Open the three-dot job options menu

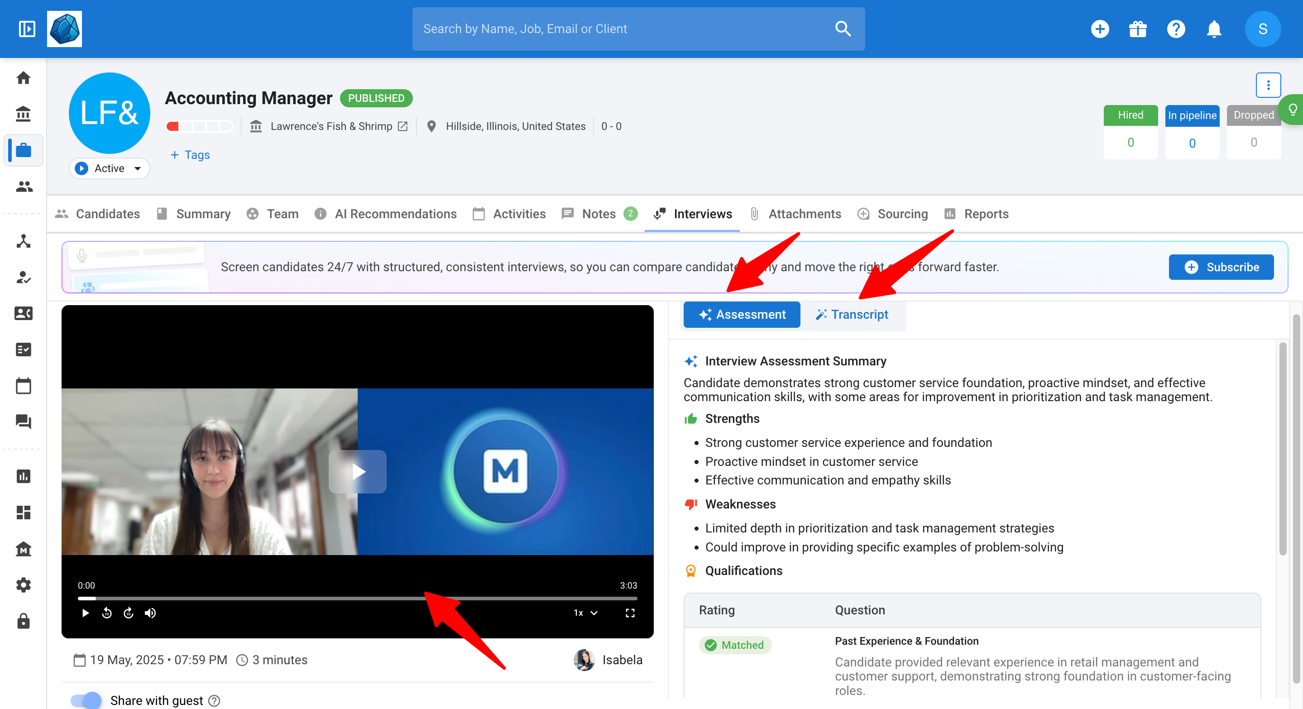[1268, 85]
